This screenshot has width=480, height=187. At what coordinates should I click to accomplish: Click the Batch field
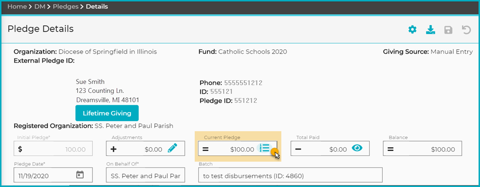click(x=290, y=175)
